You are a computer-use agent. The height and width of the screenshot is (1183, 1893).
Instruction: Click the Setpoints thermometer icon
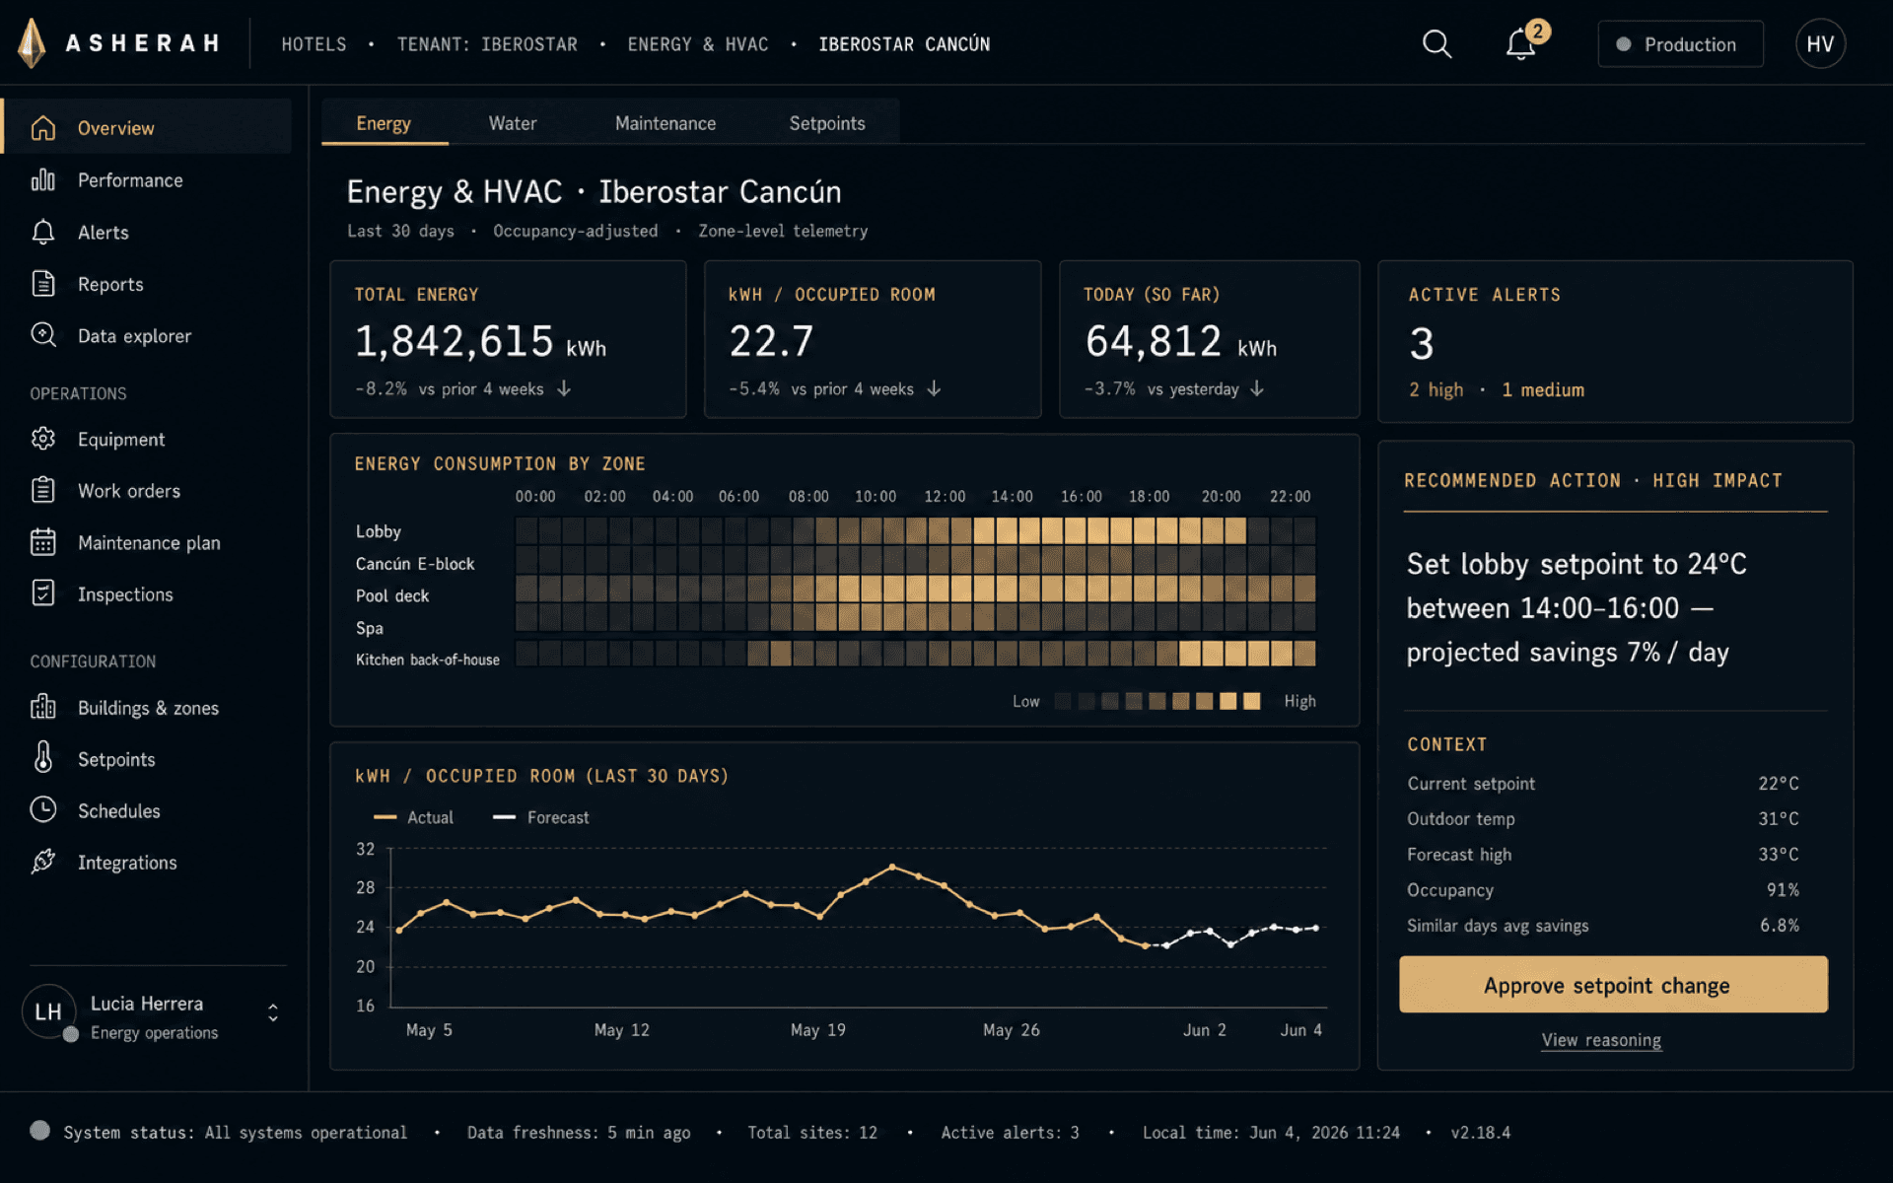tap(43, 757)
